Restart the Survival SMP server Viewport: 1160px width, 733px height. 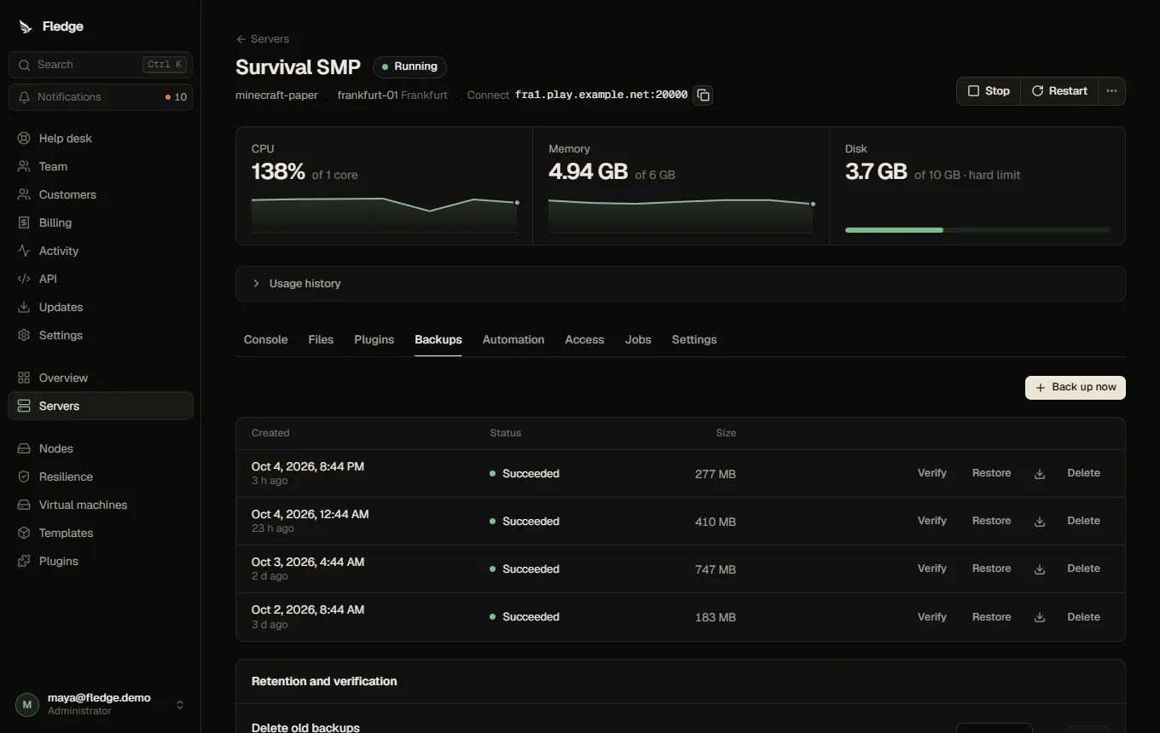pyautogui.click(x=1059, y=91)
